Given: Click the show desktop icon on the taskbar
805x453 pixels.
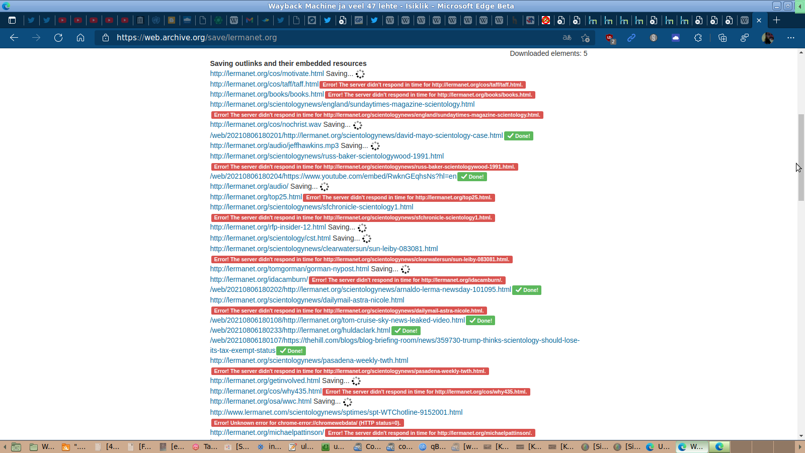Looking at the screenshot, I should click(x=16, y=446).
